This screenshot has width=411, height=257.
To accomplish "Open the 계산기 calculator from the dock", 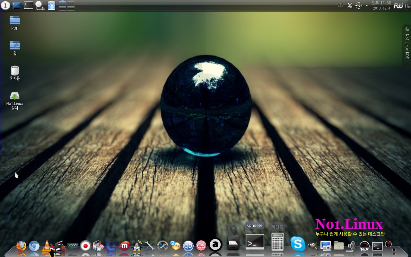I will (x=277, y=242).
